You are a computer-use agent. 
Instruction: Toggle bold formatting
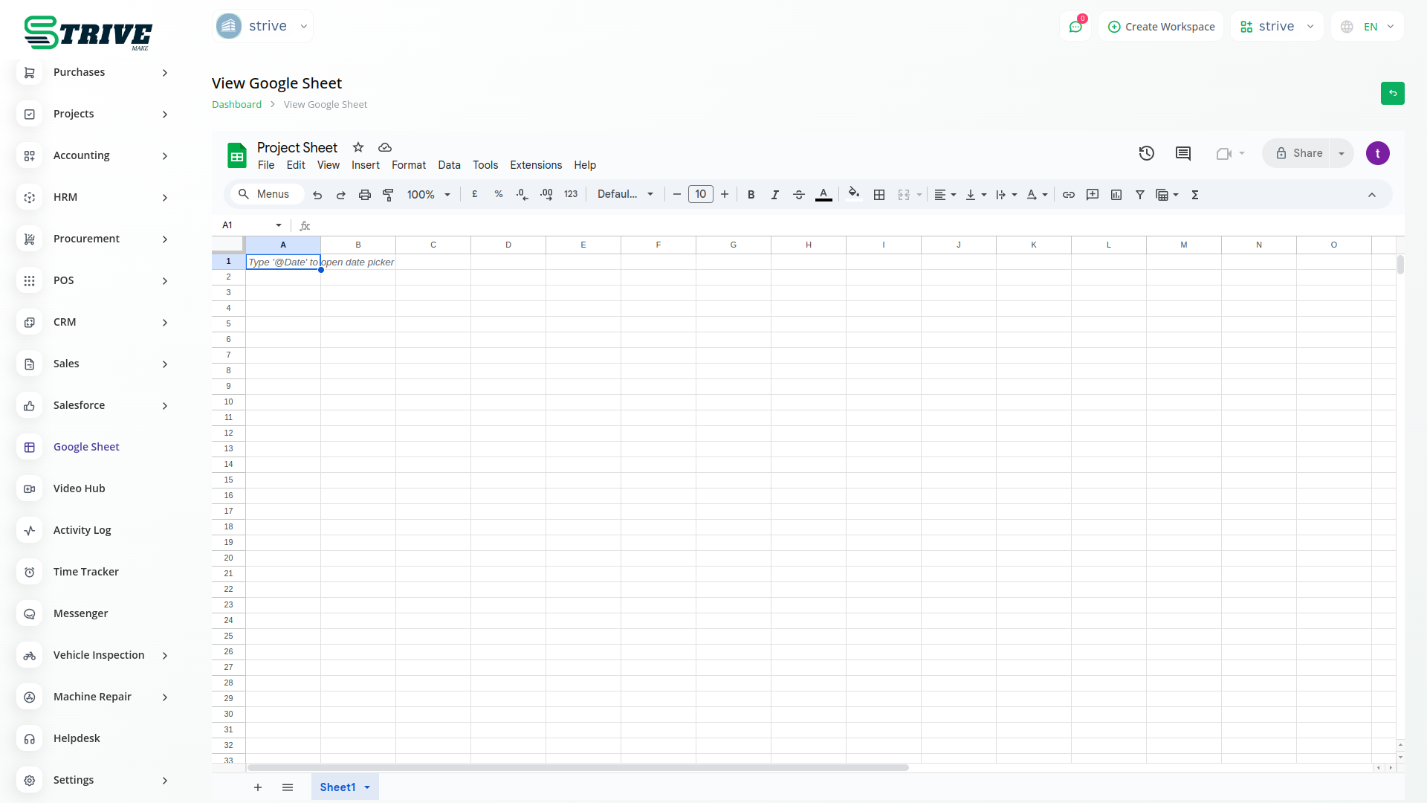coord(751,195)
